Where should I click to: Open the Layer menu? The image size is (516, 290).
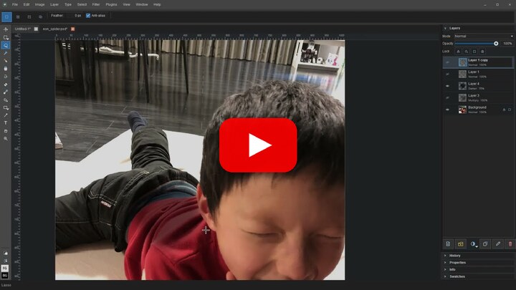coord(54,4)
